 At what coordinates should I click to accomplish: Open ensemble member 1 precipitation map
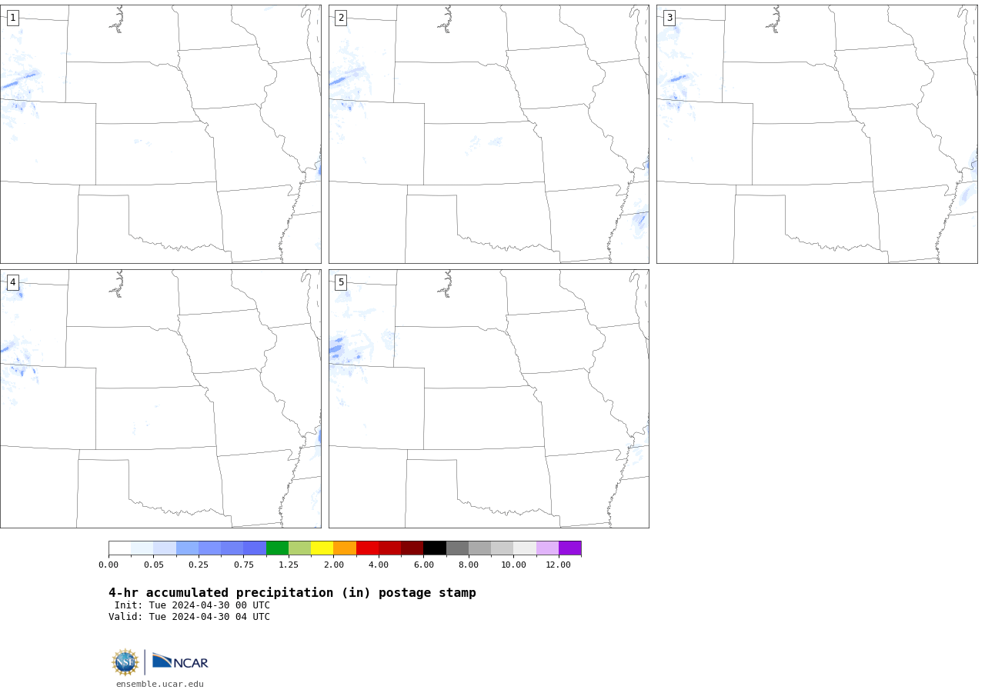(161, 134)
